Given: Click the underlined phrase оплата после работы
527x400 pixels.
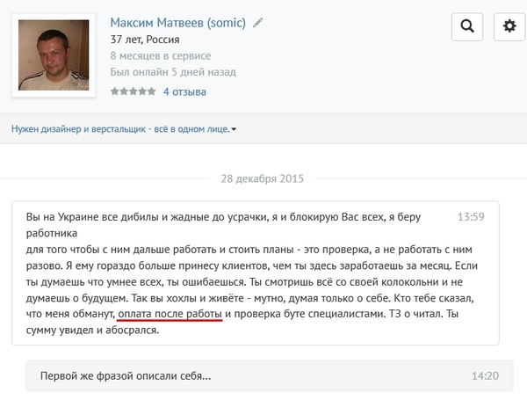Looking at the screenshot, I should click(x=170, y=314).
